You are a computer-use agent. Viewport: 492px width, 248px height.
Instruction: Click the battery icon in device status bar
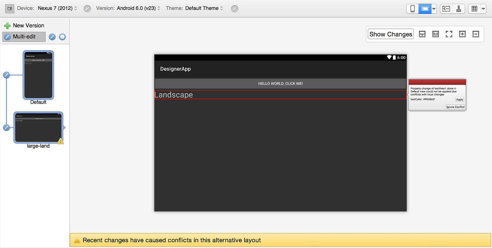tap(394, 57)
